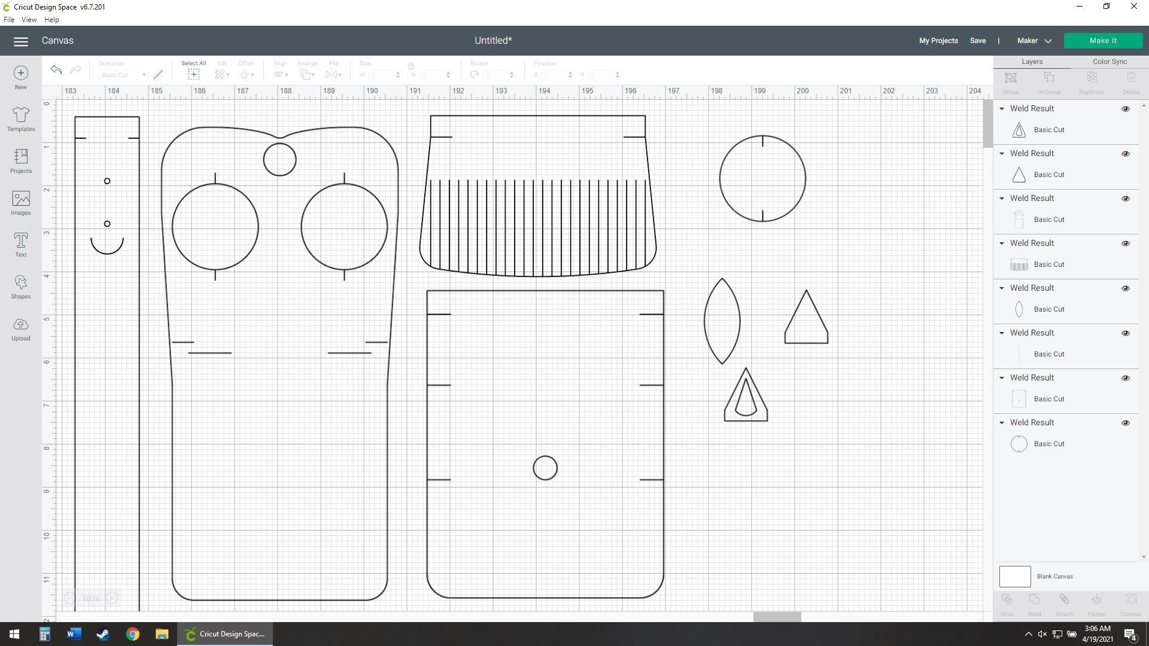This screenshot has width=1149, height=646.
Task: Open the View menu
Action: pos(29,19)
